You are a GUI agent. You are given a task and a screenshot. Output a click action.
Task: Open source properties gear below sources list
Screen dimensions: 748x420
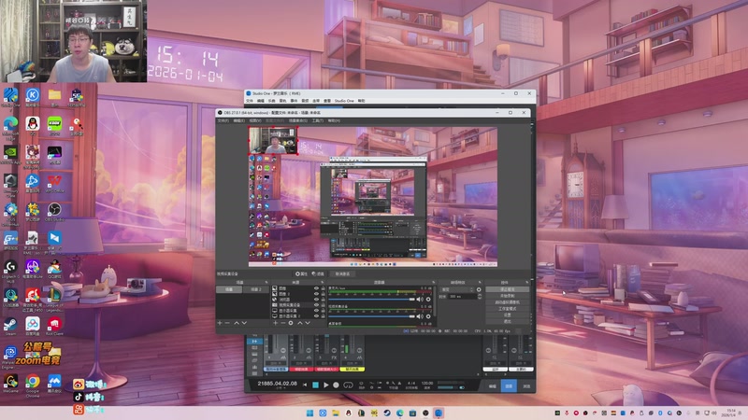pyautogui.click(x=291, y=323)
